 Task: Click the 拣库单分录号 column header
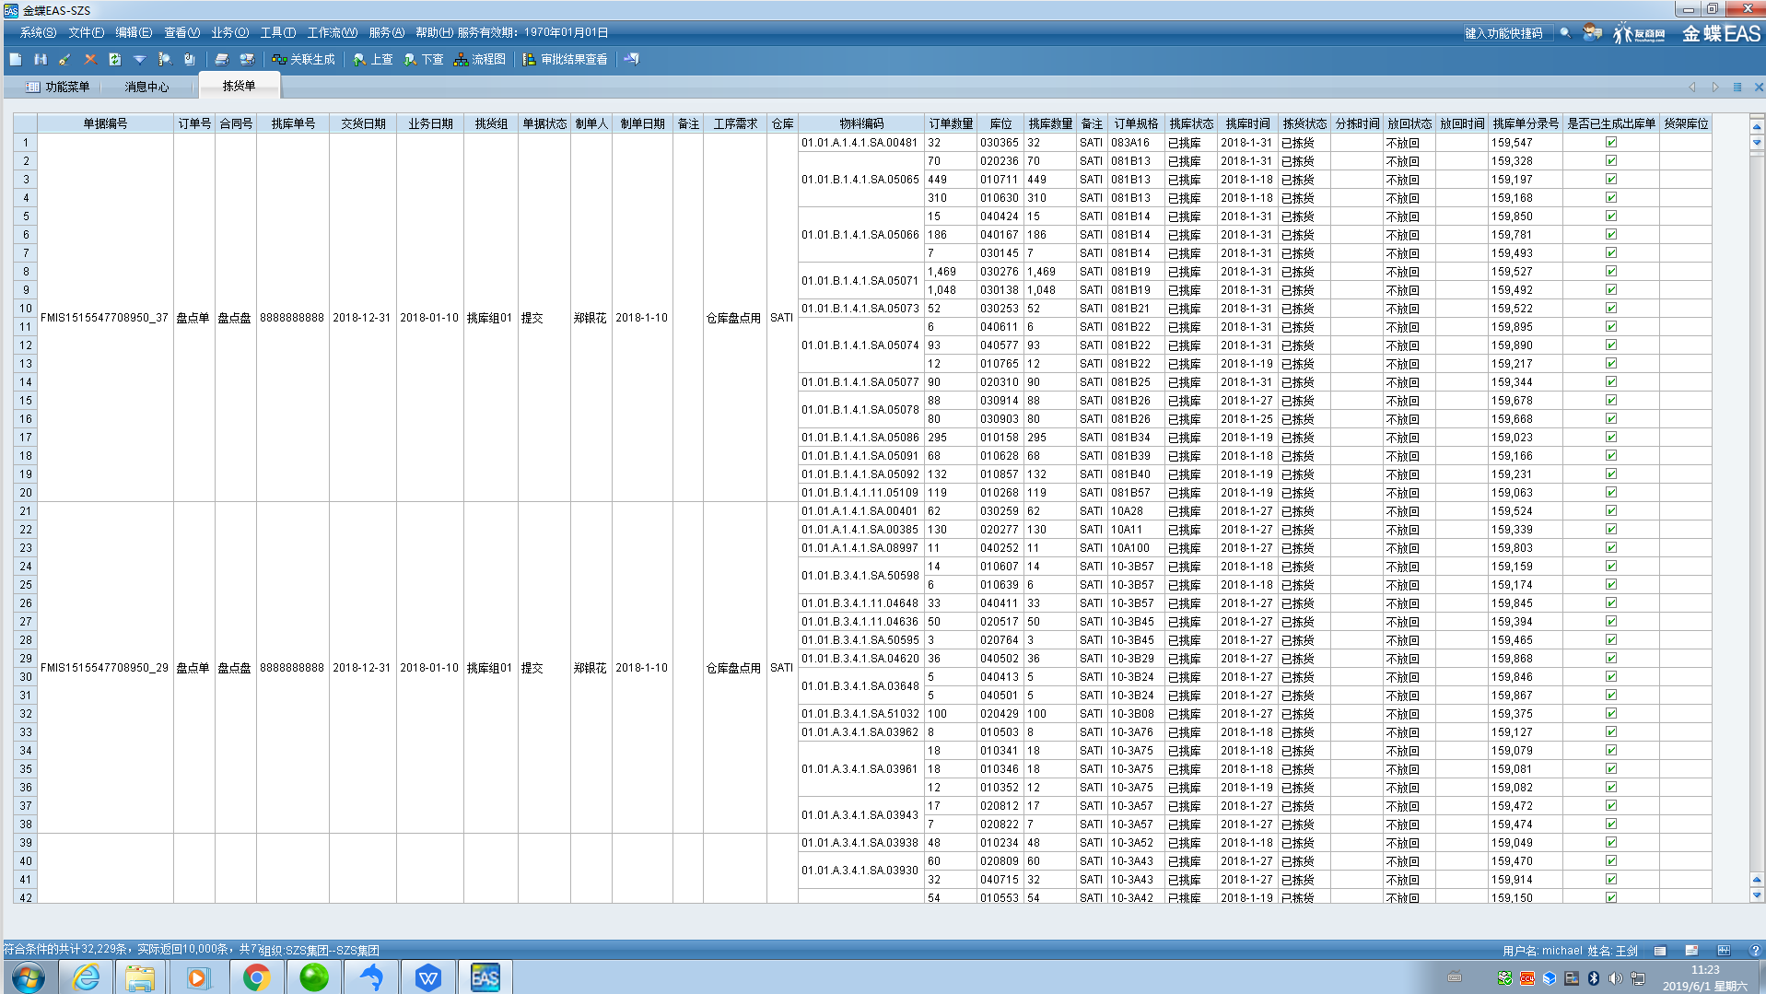(x=1526, y=123)
